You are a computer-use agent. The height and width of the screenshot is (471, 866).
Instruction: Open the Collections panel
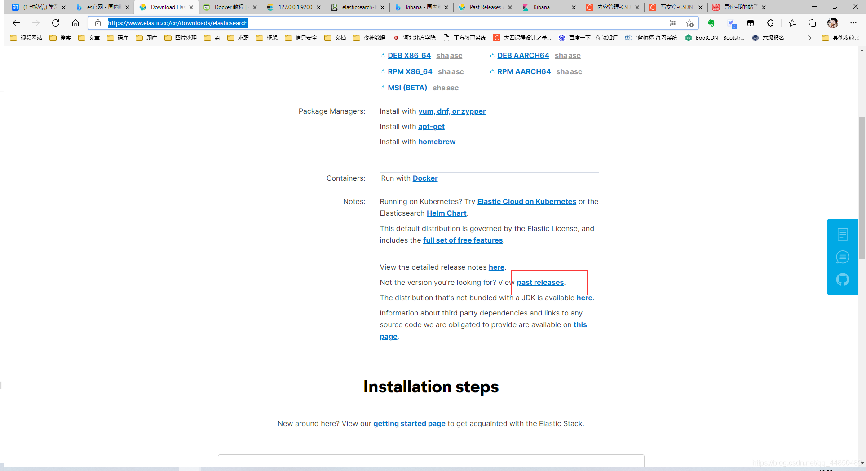coord(812,23)
